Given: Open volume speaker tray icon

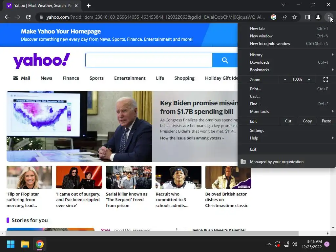Looking at the screenshot, I should coord(294,244).
